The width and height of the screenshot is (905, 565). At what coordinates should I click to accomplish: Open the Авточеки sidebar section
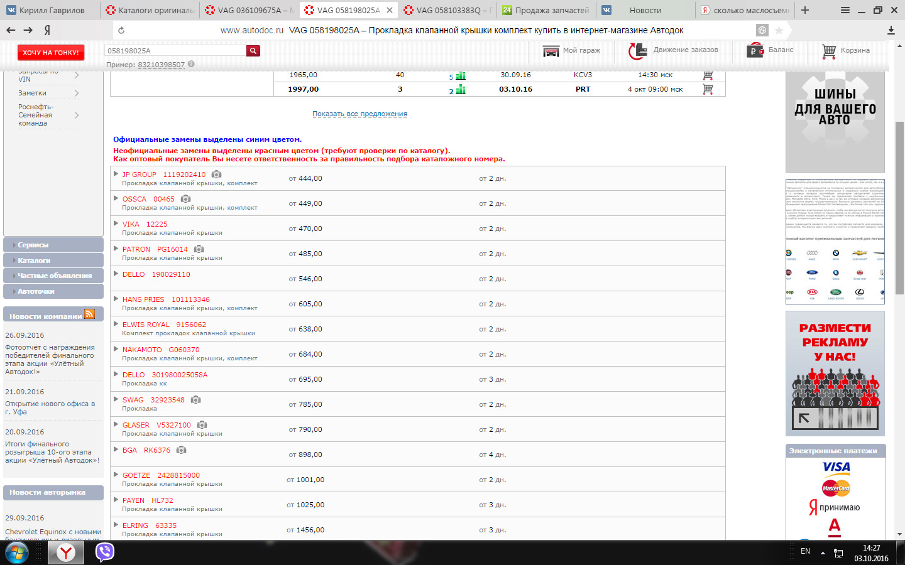(53, 291)
